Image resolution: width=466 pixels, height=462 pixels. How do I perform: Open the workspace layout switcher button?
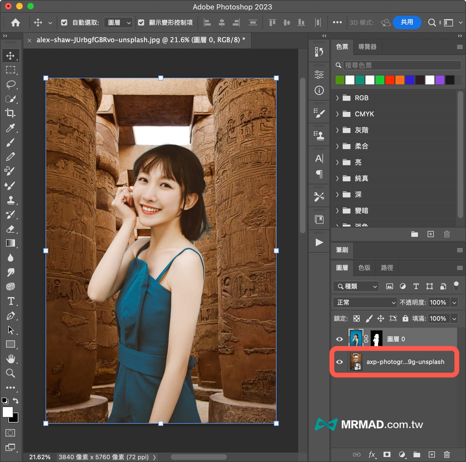[x=448, y=22]
